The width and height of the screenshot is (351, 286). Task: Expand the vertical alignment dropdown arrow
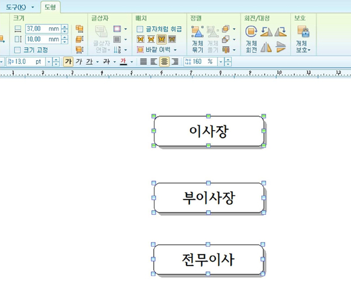[126, 40]
